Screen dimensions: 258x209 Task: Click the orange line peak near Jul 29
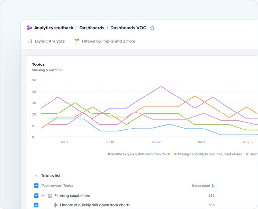coord(195,96)
